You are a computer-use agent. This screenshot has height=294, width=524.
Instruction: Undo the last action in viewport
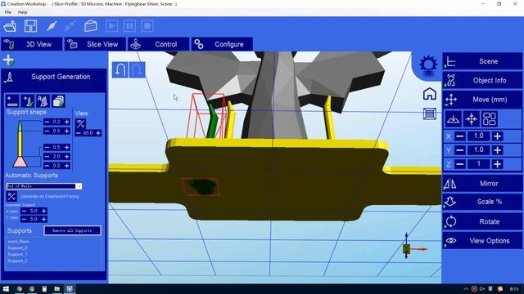pos(120,69)
